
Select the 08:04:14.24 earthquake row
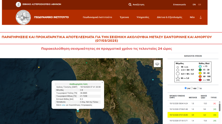click(193, 103)
